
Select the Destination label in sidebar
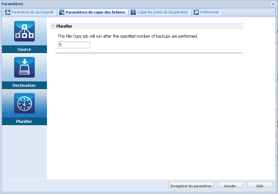point(24,85)
